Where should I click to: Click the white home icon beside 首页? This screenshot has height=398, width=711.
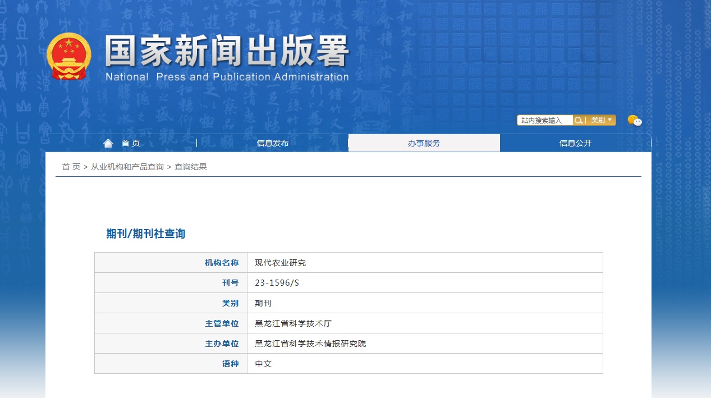point(108,142)
